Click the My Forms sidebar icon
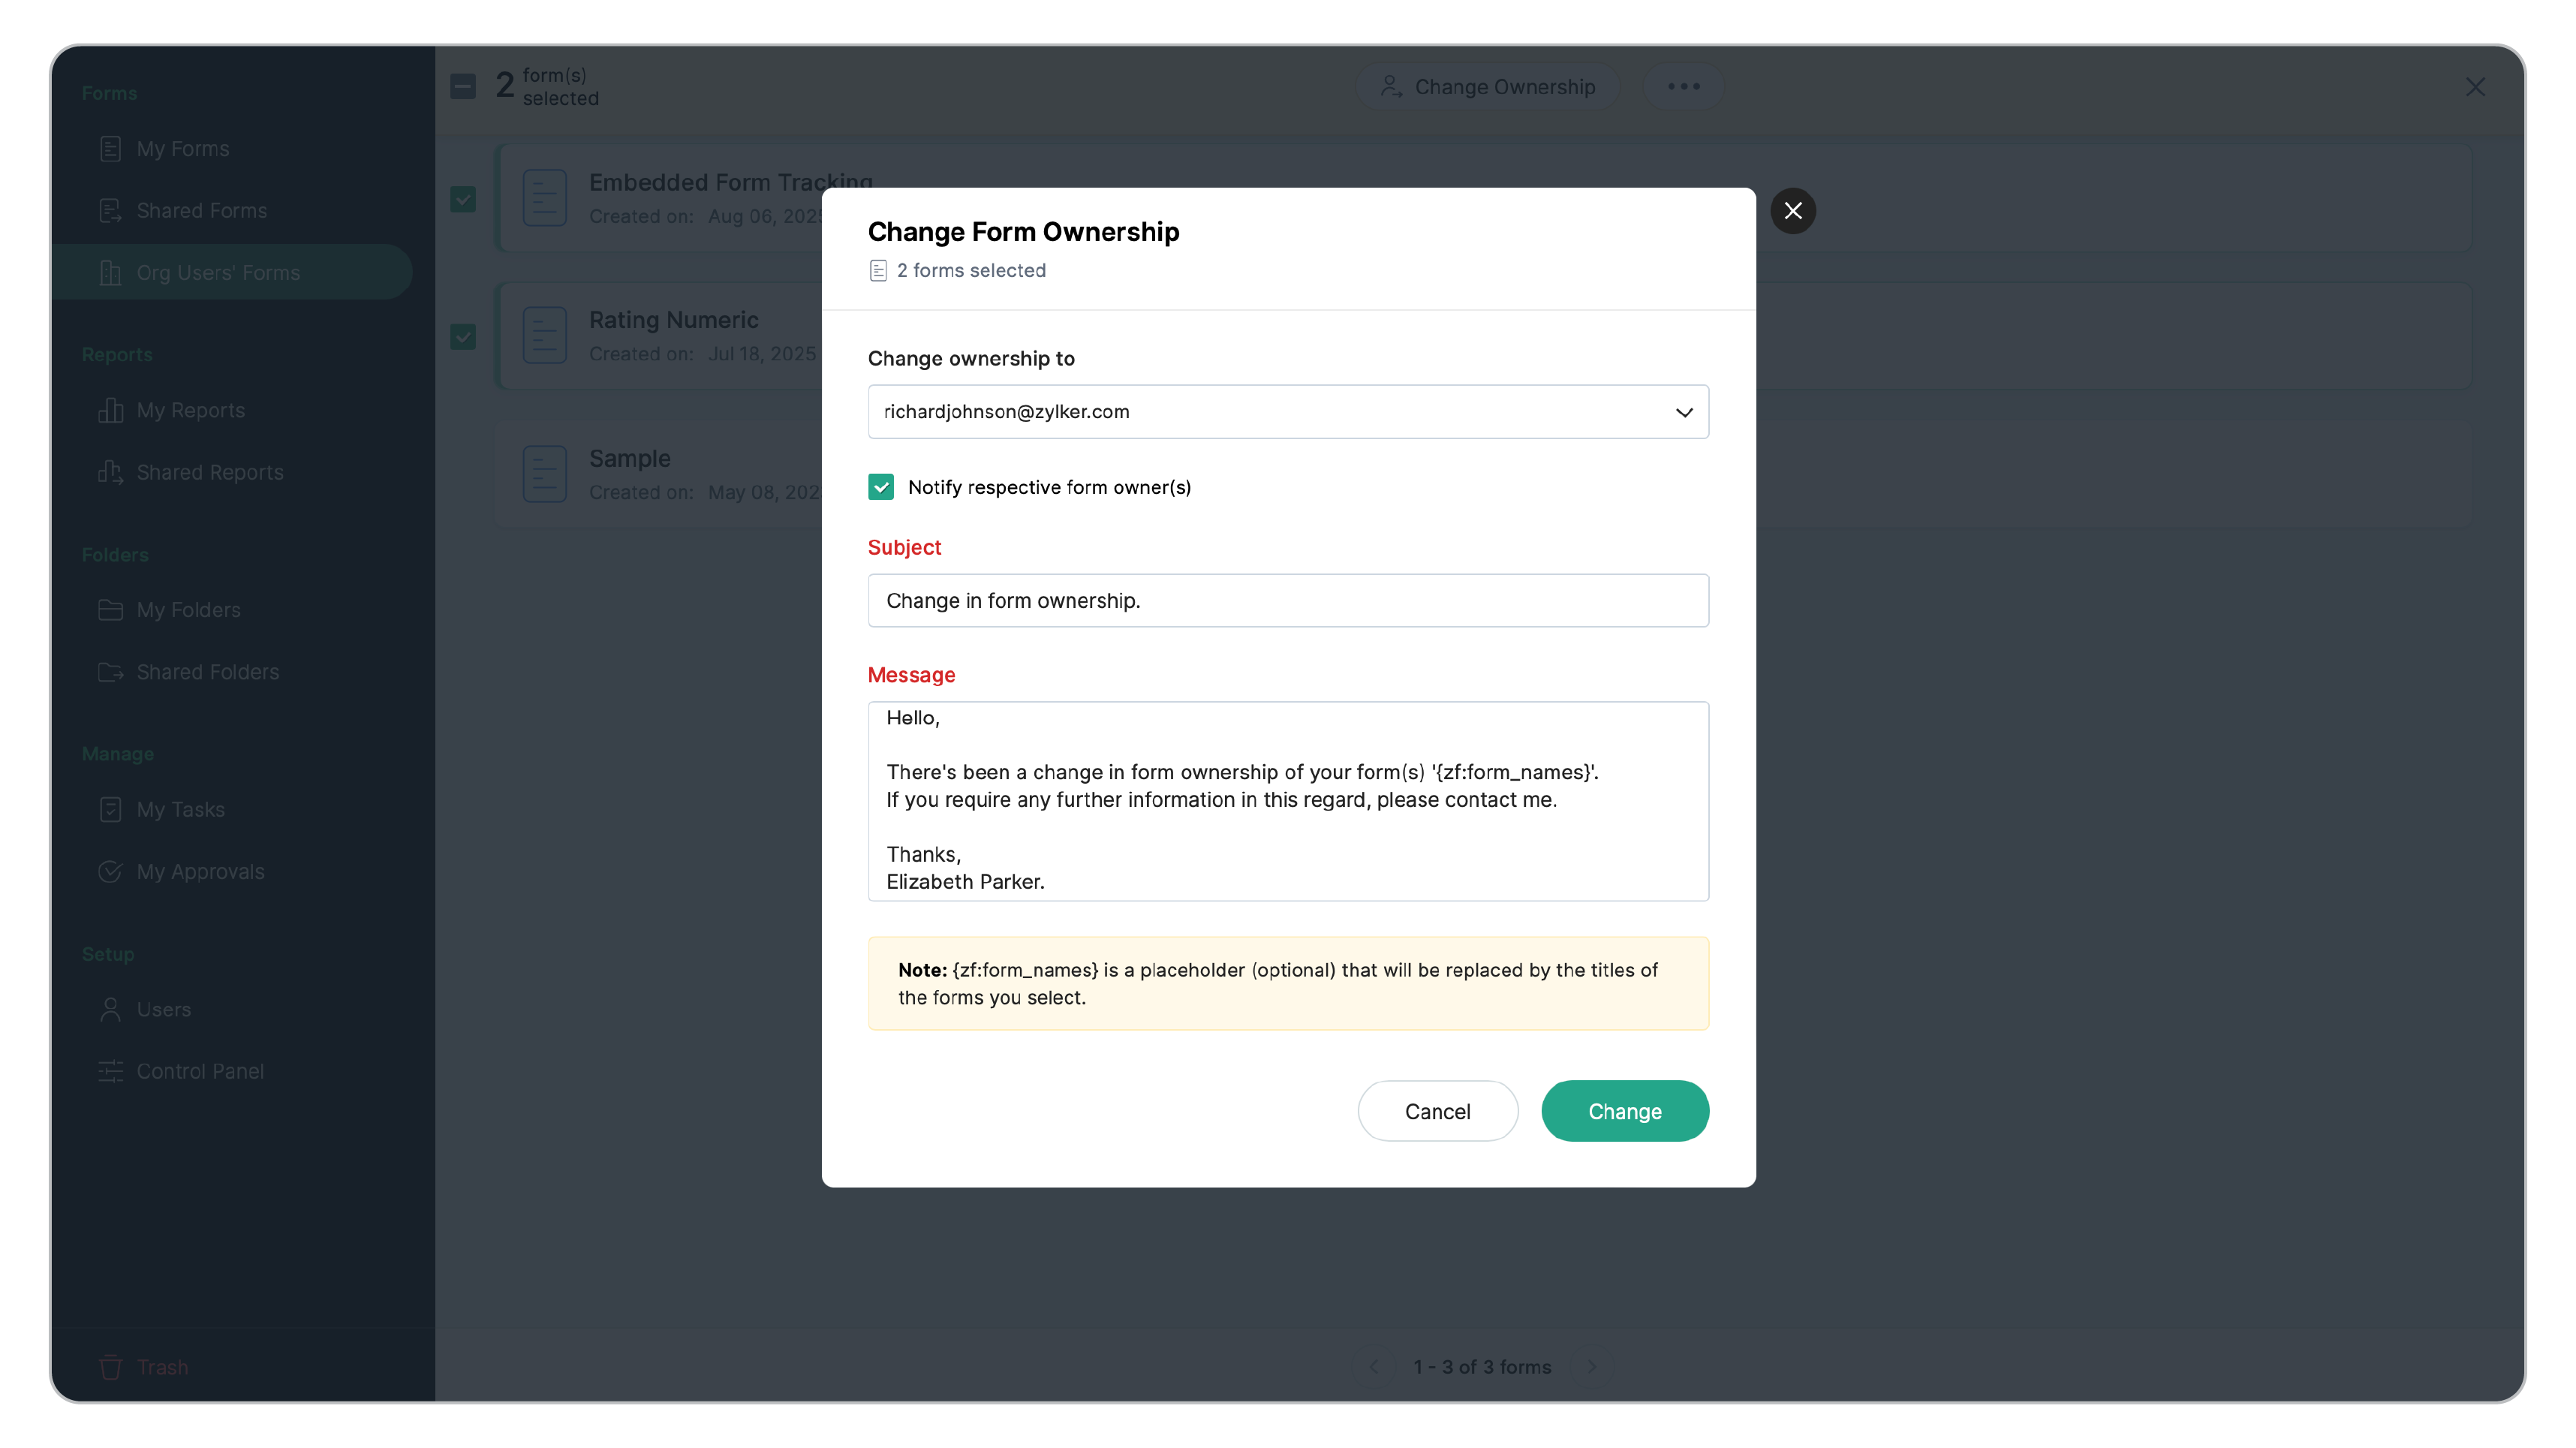The height and width of the screenshot is (1448, 2576). 110,149
